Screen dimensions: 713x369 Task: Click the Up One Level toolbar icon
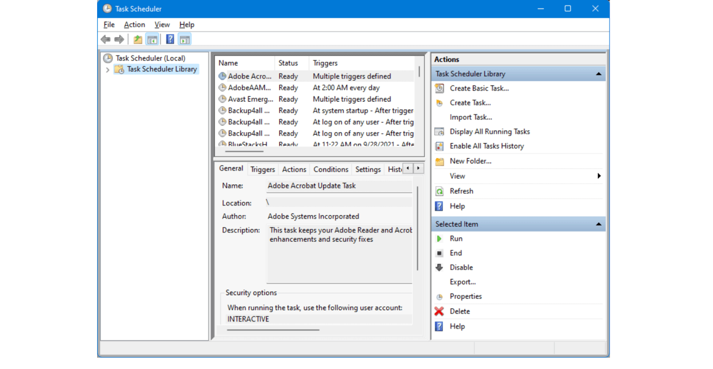pos(138,40)
